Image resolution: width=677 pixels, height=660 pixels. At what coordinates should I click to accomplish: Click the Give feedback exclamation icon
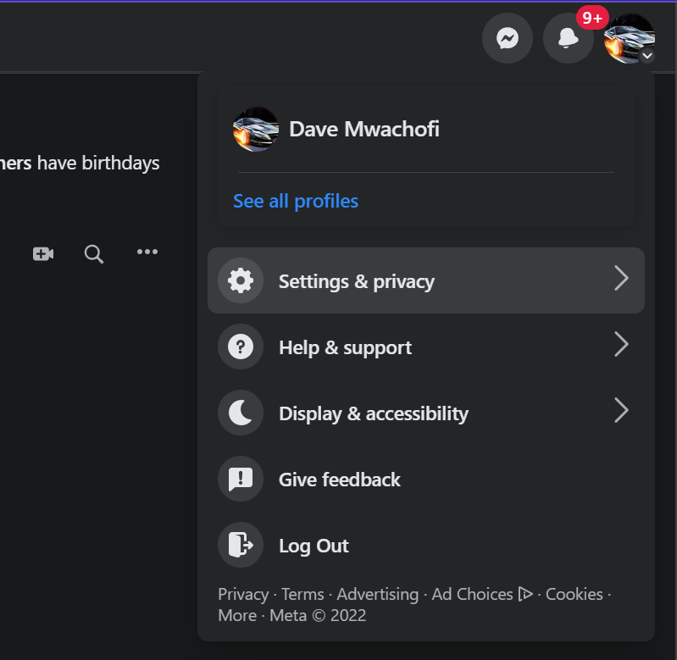point(241,479)
